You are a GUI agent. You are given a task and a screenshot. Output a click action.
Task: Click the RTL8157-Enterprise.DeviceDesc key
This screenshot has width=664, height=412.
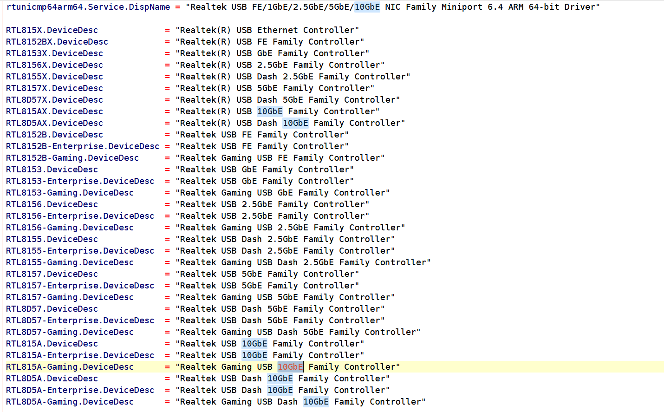(80, 286)
